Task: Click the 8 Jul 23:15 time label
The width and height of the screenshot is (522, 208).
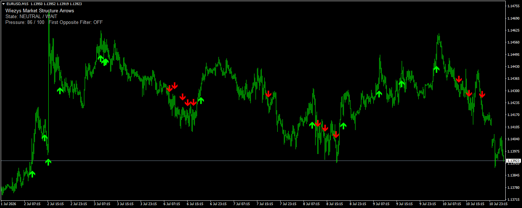Action: click(x=358, y=204)
